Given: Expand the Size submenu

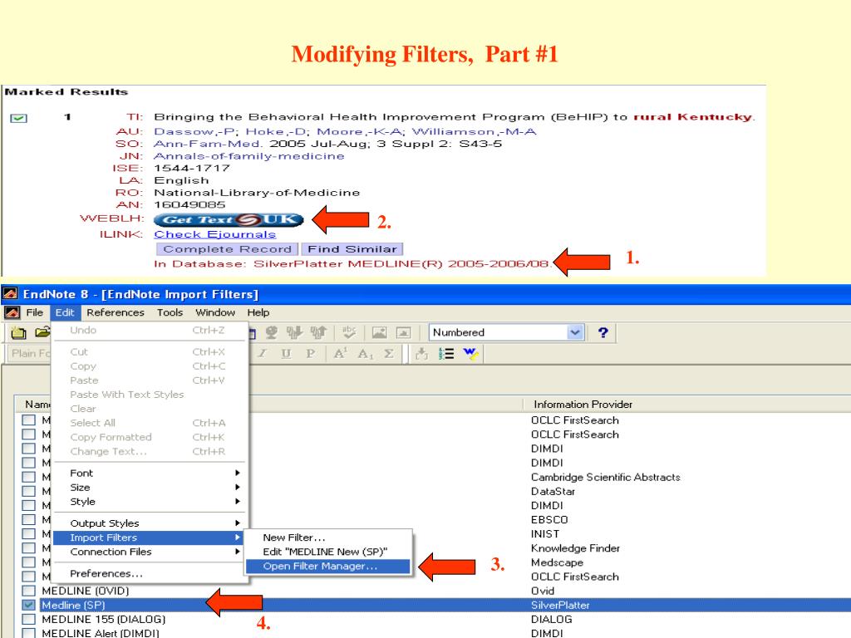Looking at the screenshot, I should pos(148,487).
